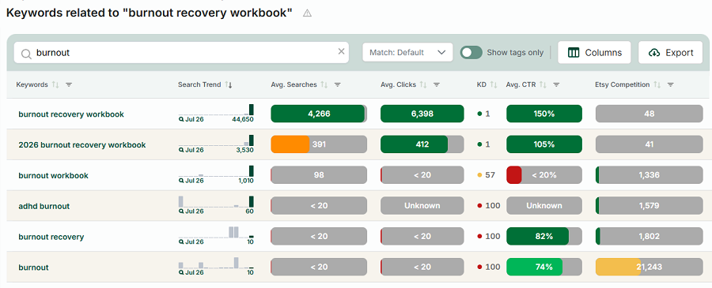Click the 412 average clicks bar

(422, 144)
